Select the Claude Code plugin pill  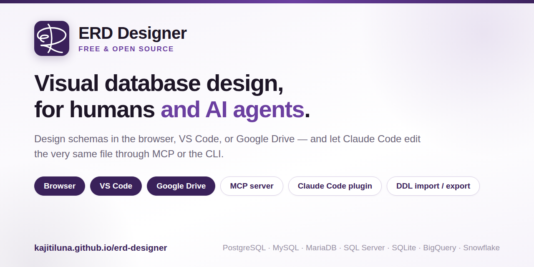click(x=335, y=186)
